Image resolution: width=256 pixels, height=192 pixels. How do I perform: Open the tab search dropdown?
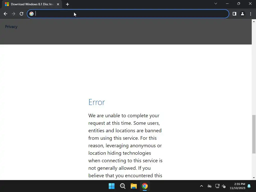[x=216, y=3]
